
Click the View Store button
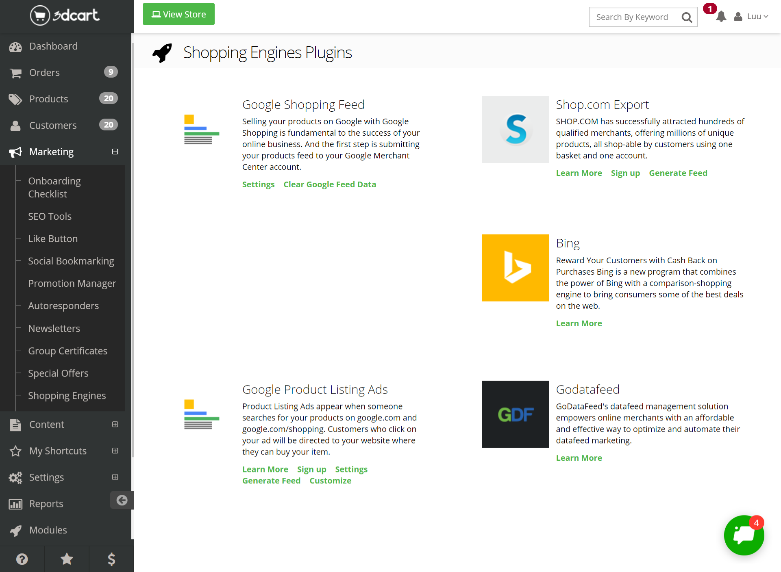178,14
